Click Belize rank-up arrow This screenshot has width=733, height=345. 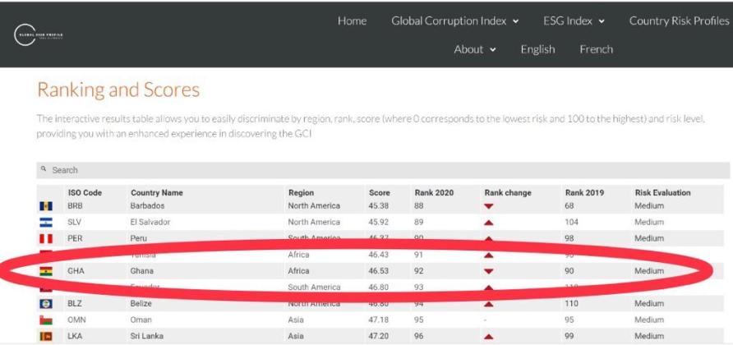tap(488, 304)
